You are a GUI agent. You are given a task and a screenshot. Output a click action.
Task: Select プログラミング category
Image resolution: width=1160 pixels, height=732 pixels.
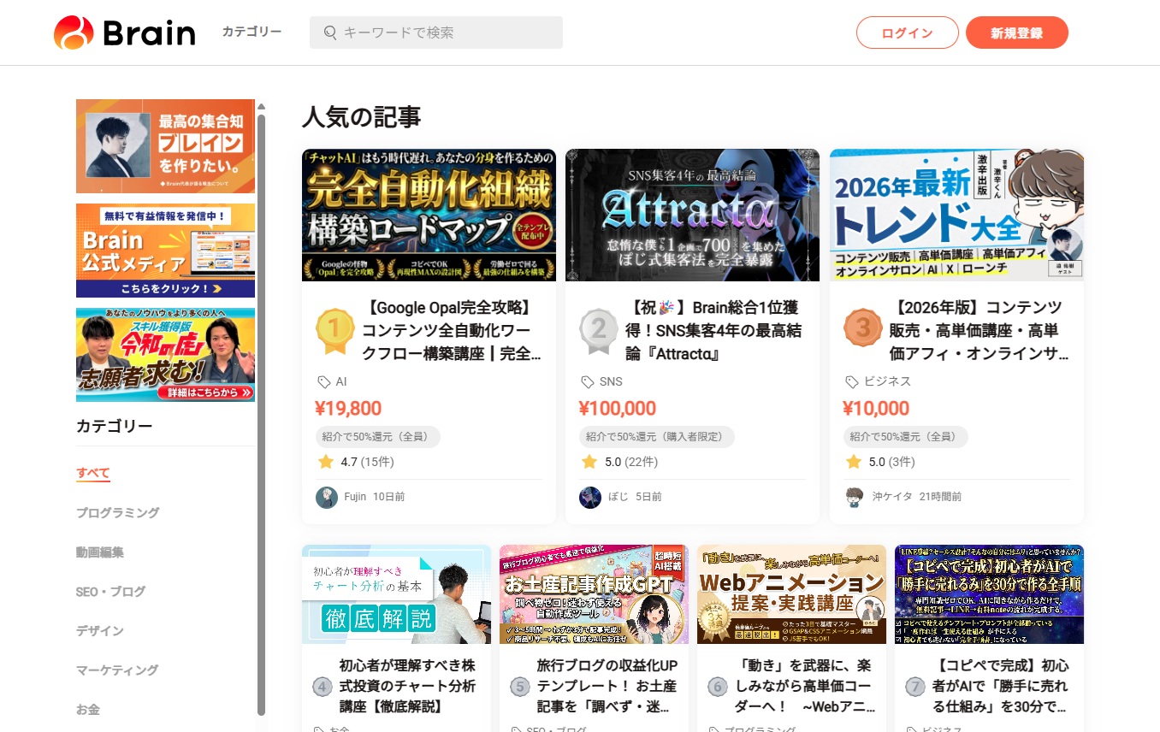pyautogui.click(x=117, y=512)
